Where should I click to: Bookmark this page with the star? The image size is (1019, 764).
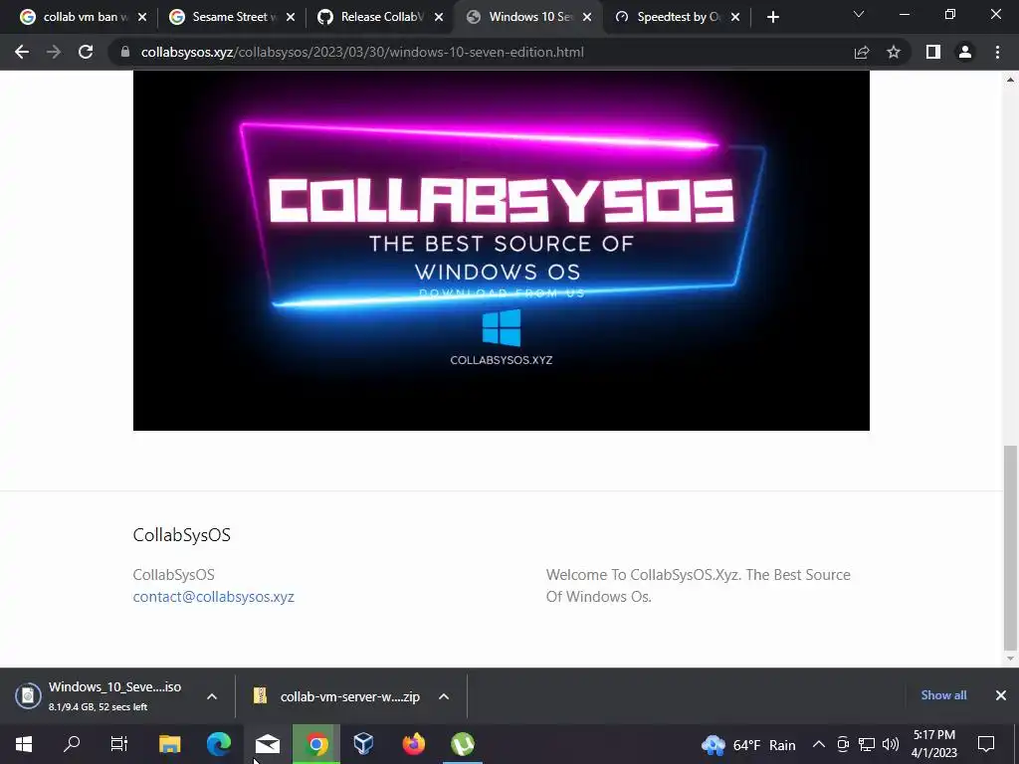click(x=894, y=52)
